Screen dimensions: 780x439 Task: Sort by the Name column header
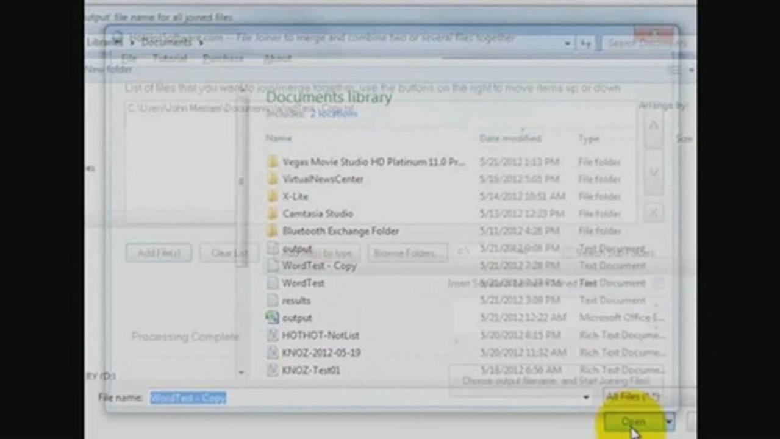click(279, 138)
